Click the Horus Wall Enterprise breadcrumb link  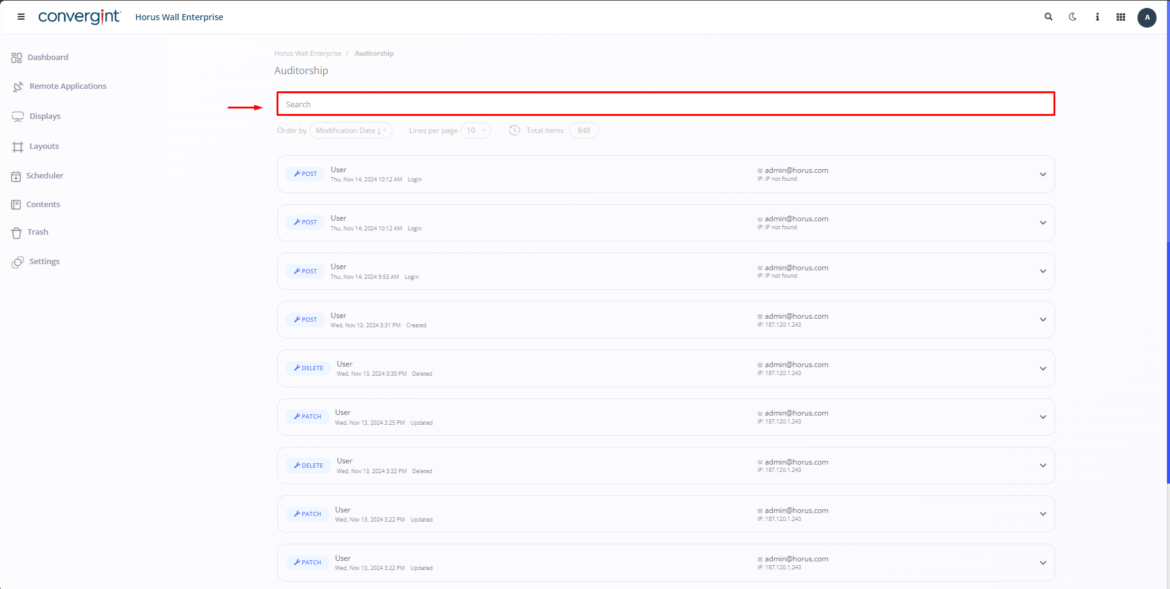308,54
